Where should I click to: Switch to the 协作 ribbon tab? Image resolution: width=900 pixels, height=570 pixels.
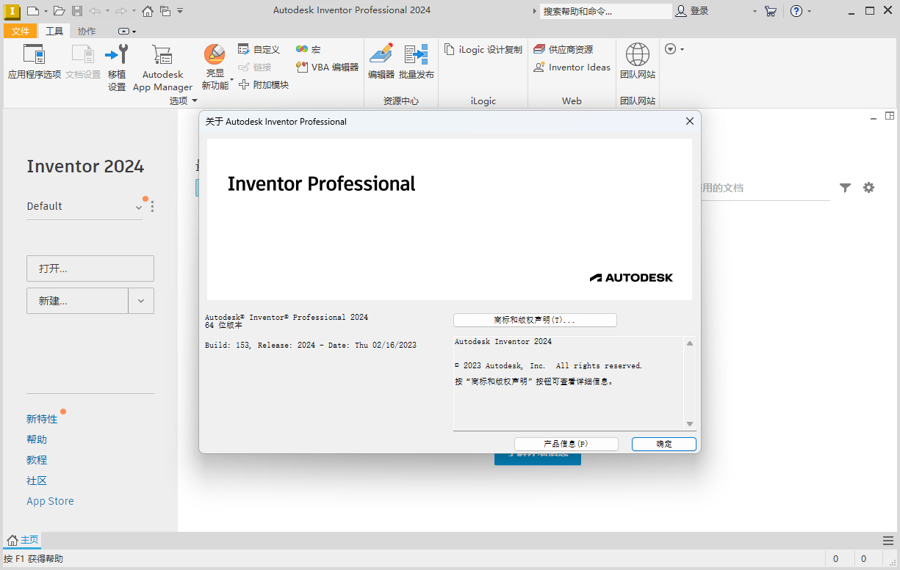(87, 31)
